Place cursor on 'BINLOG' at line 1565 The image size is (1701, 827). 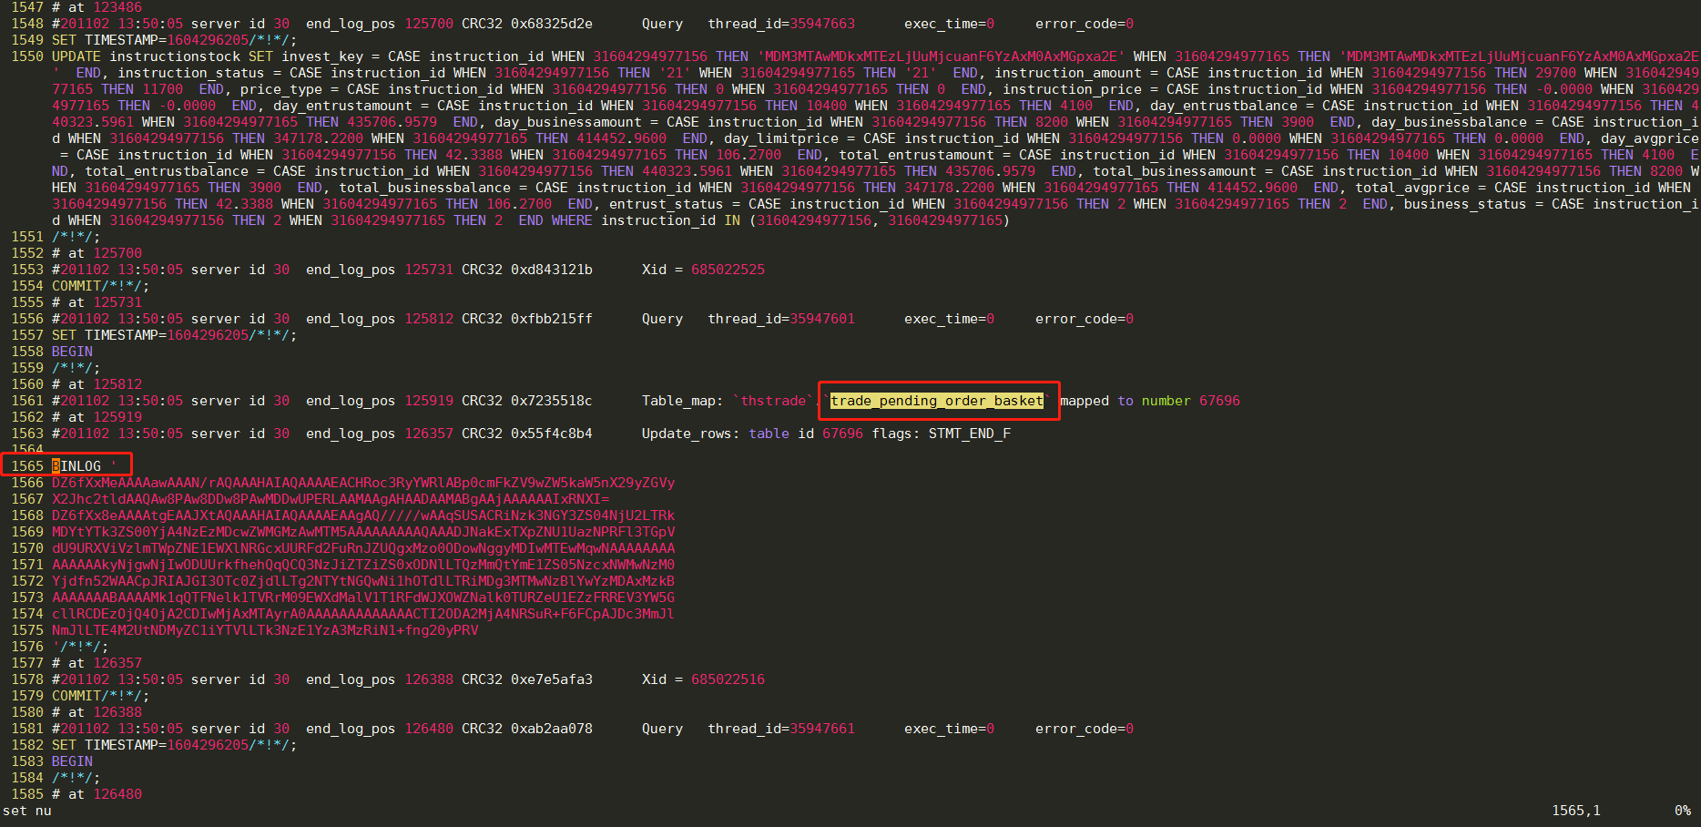(76, 466)
